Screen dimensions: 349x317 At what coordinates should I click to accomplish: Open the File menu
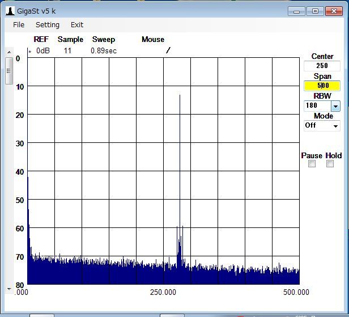[x=19, y=25]
